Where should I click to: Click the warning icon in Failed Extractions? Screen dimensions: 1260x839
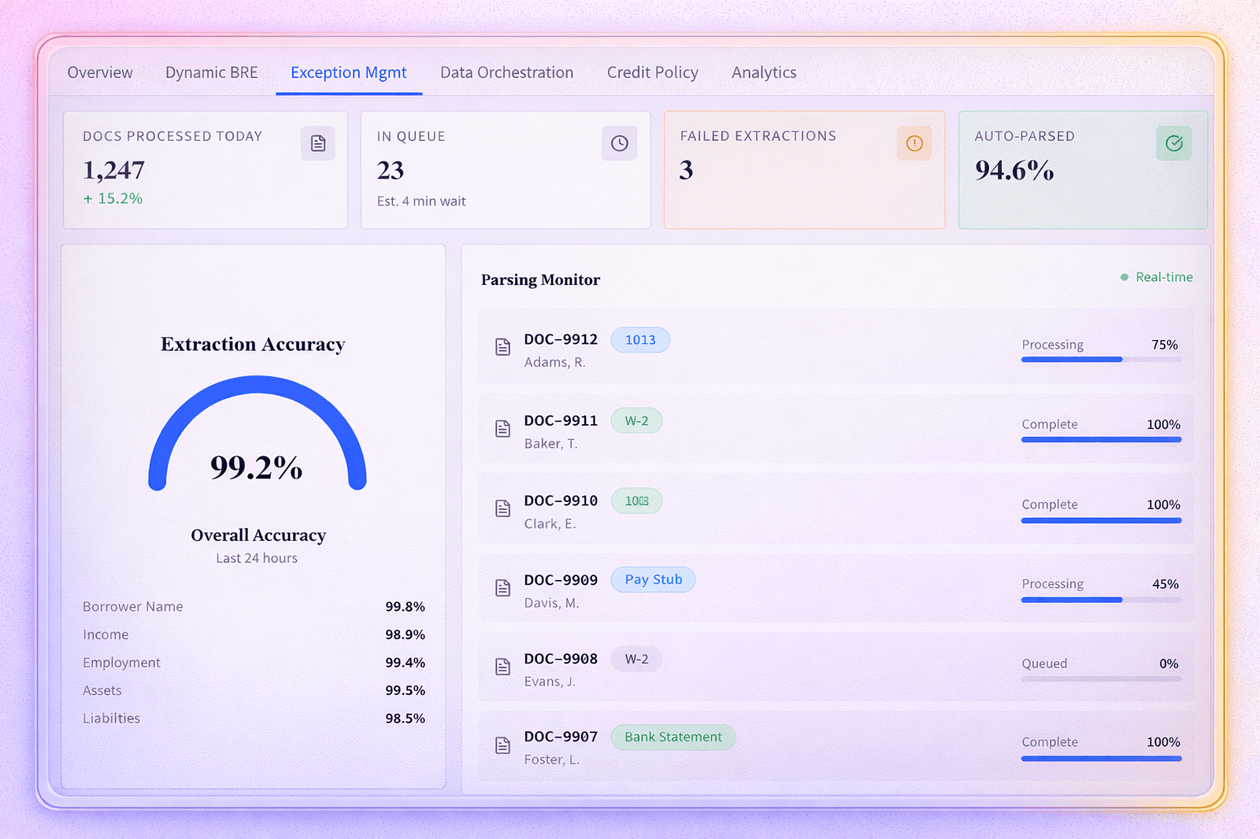coord(913,143)
